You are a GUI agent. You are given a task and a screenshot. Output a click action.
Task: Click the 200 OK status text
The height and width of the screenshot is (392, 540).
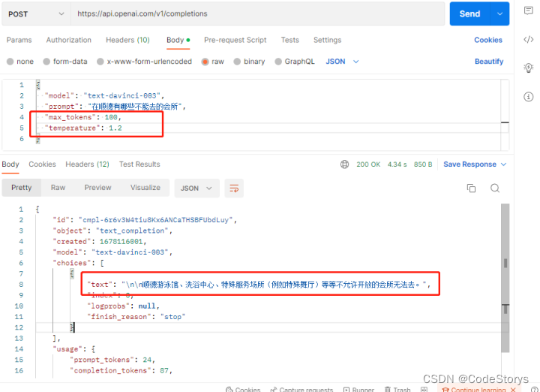point(368,164)
